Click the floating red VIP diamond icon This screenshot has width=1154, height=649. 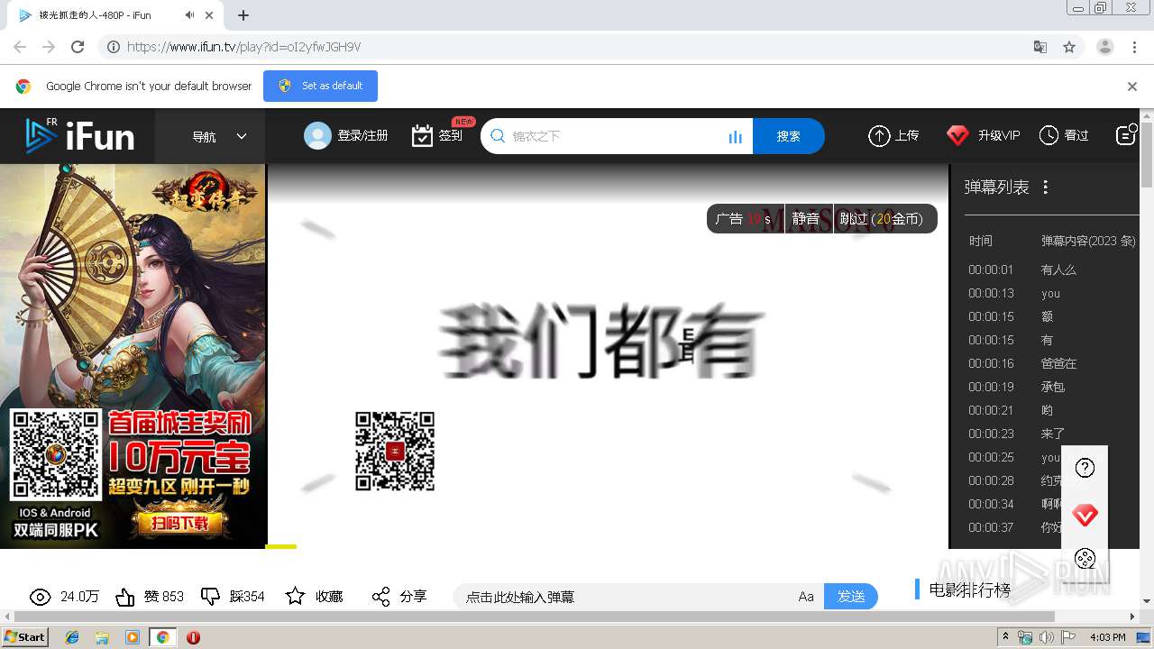pyautogui.click(x=1085, y=516)
